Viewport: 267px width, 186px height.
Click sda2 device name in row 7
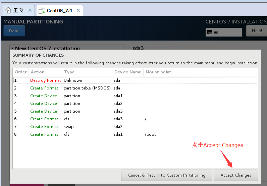[118, 127]
